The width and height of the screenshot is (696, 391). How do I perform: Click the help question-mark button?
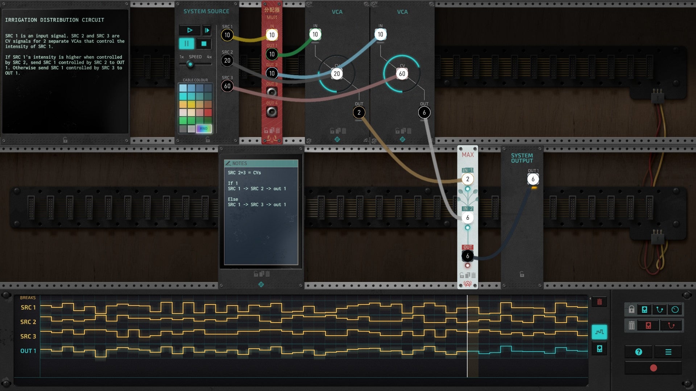pyautogui.click(x=638, y=352)
